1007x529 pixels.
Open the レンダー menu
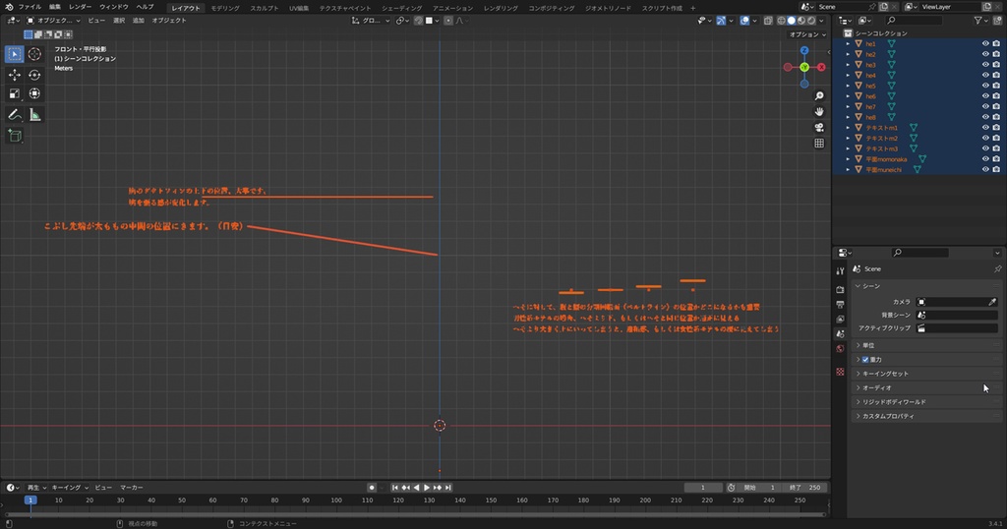coord(80,7)
